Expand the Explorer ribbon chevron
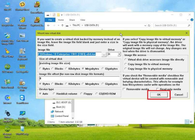Screen dimensions: 195x140 point(188,20)
